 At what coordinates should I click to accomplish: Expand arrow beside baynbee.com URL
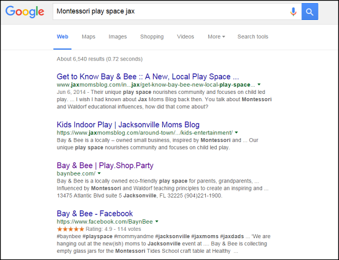99,173
